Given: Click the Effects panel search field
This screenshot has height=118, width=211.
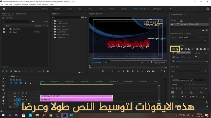Looking at the screenshot, I should tap(66, 17).
